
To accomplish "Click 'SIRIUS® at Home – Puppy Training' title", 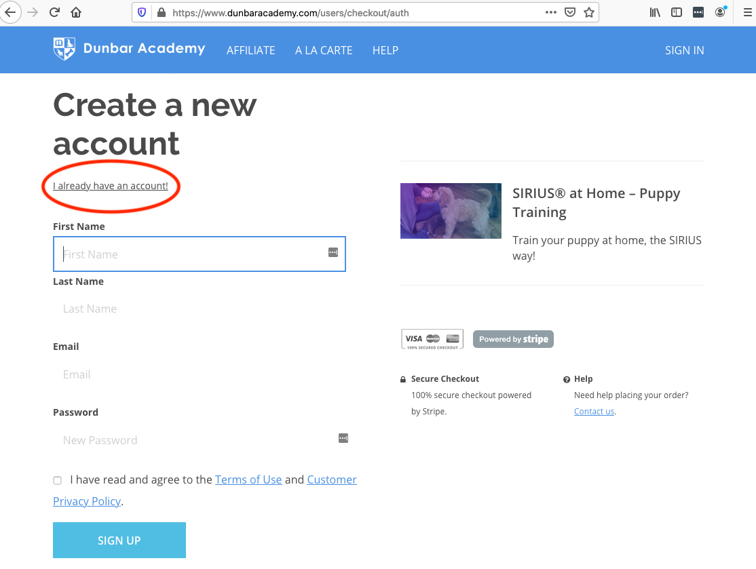I will [596, 203].
